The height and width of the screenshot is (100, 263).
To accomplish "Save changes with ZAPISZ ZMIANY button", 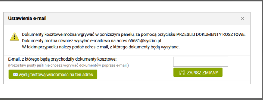I will tap(198, 73).
